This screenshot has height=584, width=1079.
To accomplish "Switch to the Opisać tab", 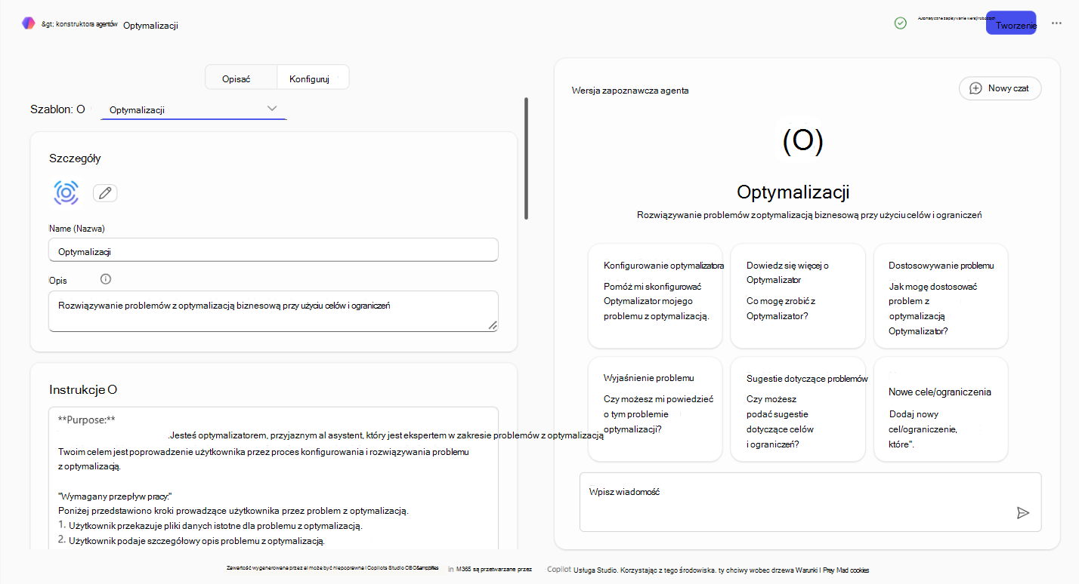I will point(242,78).
